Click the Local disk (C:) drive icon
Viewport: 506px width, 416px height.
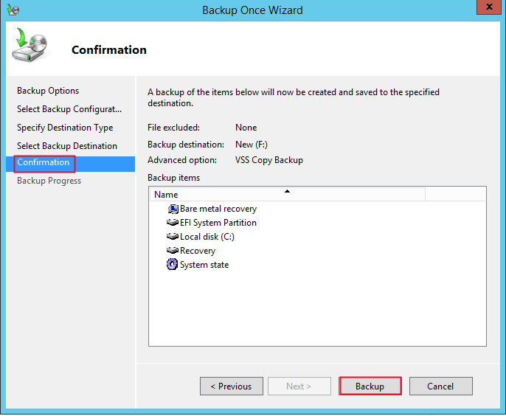173,236
